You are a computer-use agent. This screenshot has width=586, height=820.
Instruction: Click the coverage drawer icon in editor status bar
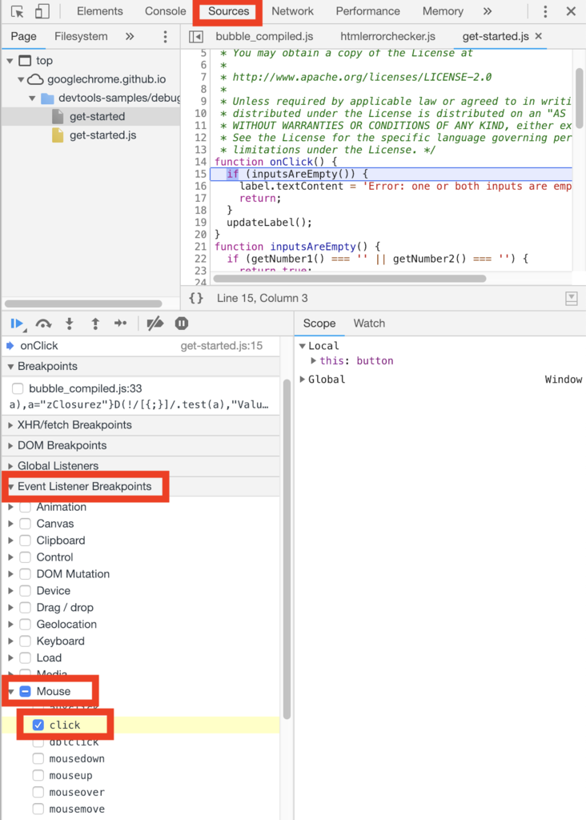(572, 298)
